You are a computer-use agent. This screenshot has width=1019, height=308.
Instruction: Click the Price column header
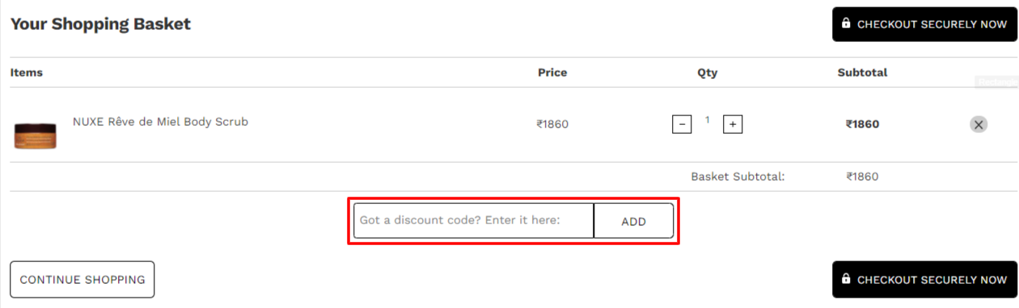(x=552, y=73)
